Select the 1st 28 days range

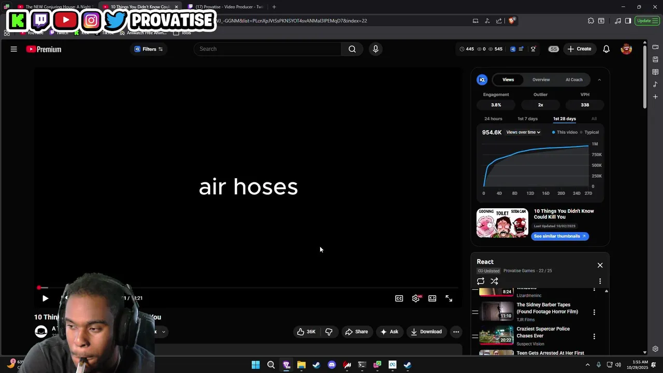tap(564, 119)
